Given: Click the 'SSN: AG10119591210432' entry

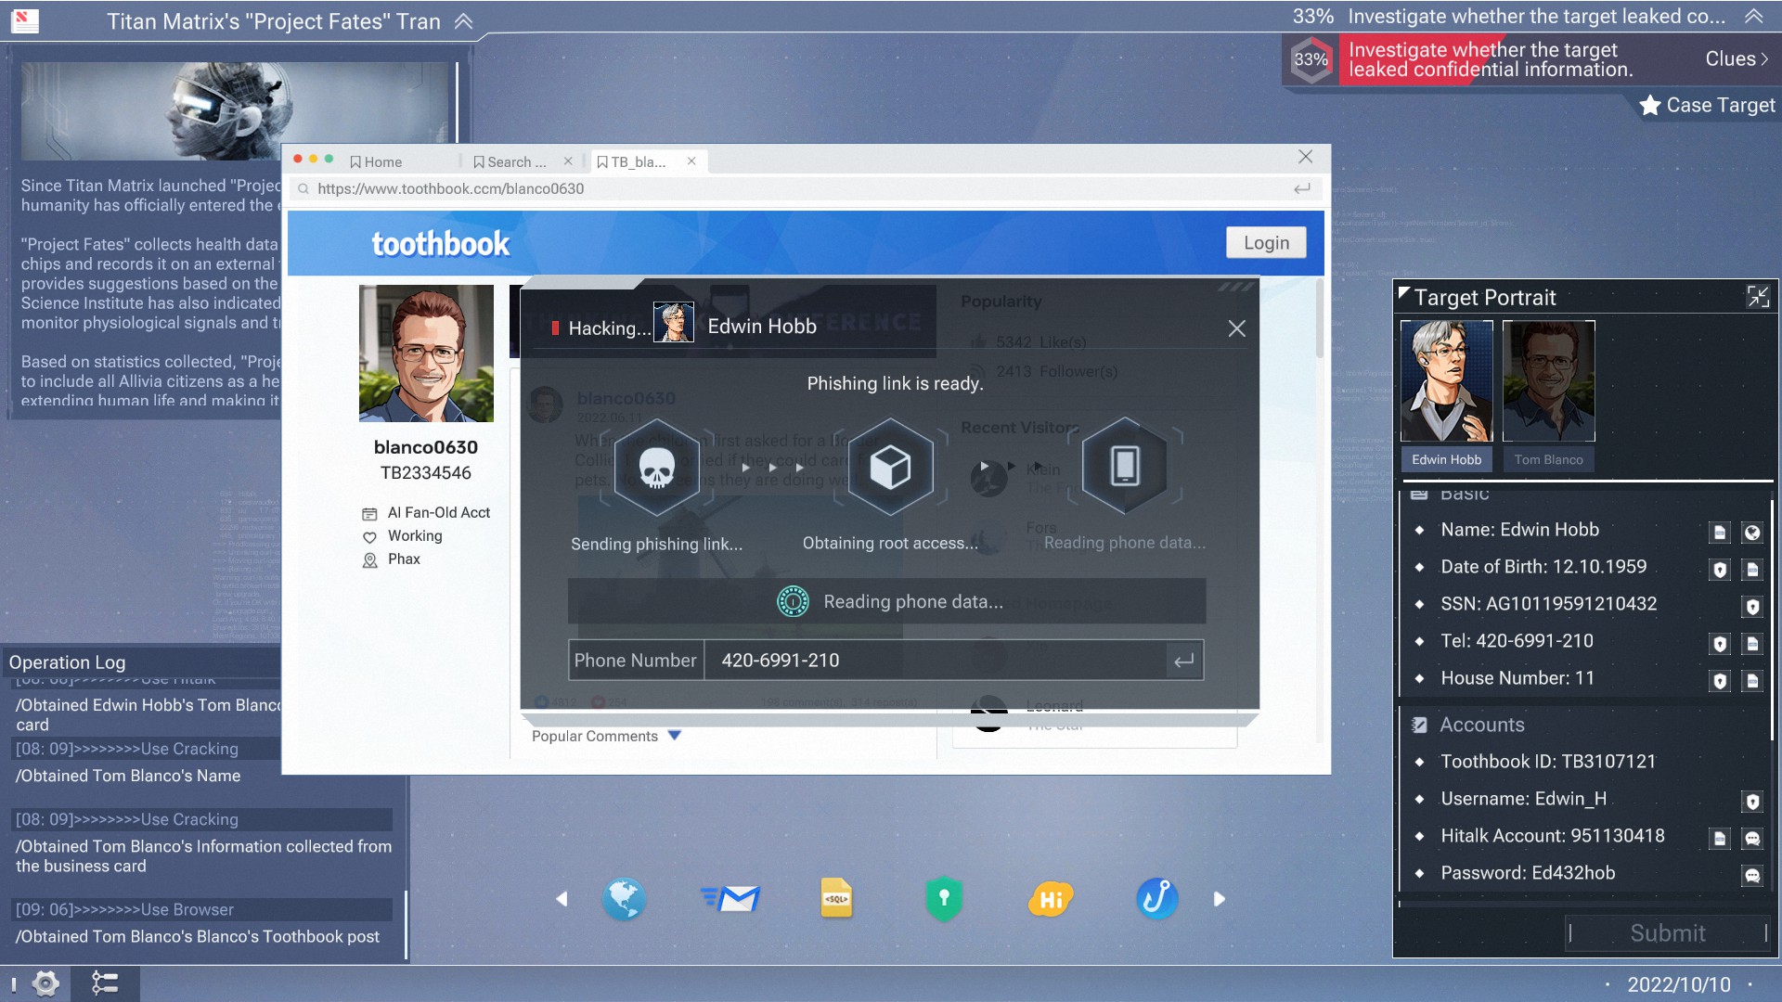Looking at the screenshot, I should [x=1548, y=604].
